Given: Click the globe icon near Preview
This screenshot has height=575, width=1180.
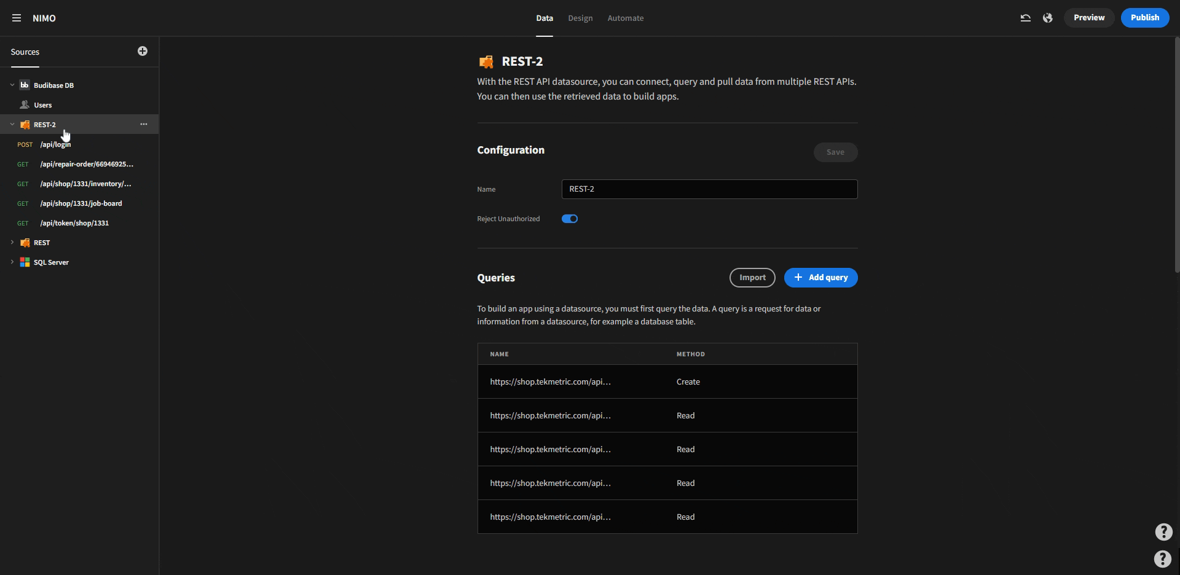Looking at the screenshot, I should tap(1048, 18).
